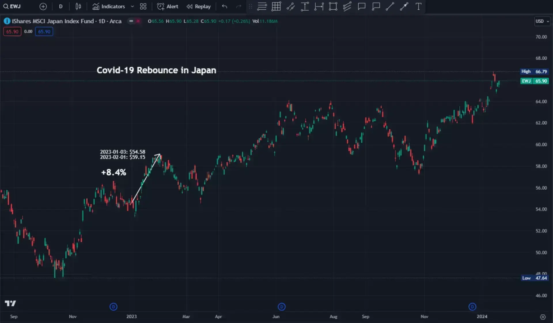Screen dimensions: 553x323
Task: Open the USD currency dropdown
Action: point(542,21)
